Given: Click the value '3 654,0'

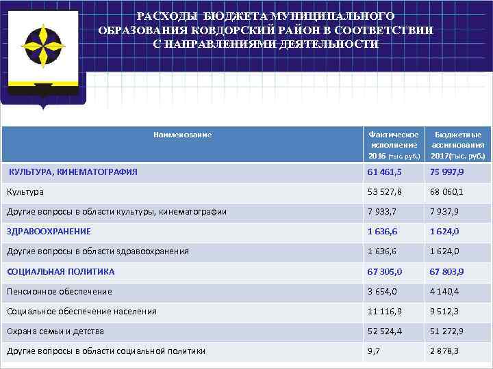Looking at the screenshot, I should click(382, 292).
